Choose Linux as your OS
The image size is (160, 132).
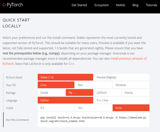tap(56, 85)
